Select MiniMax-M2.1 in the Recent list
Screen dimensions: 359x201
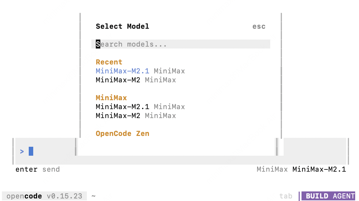(x=122, y=71)
